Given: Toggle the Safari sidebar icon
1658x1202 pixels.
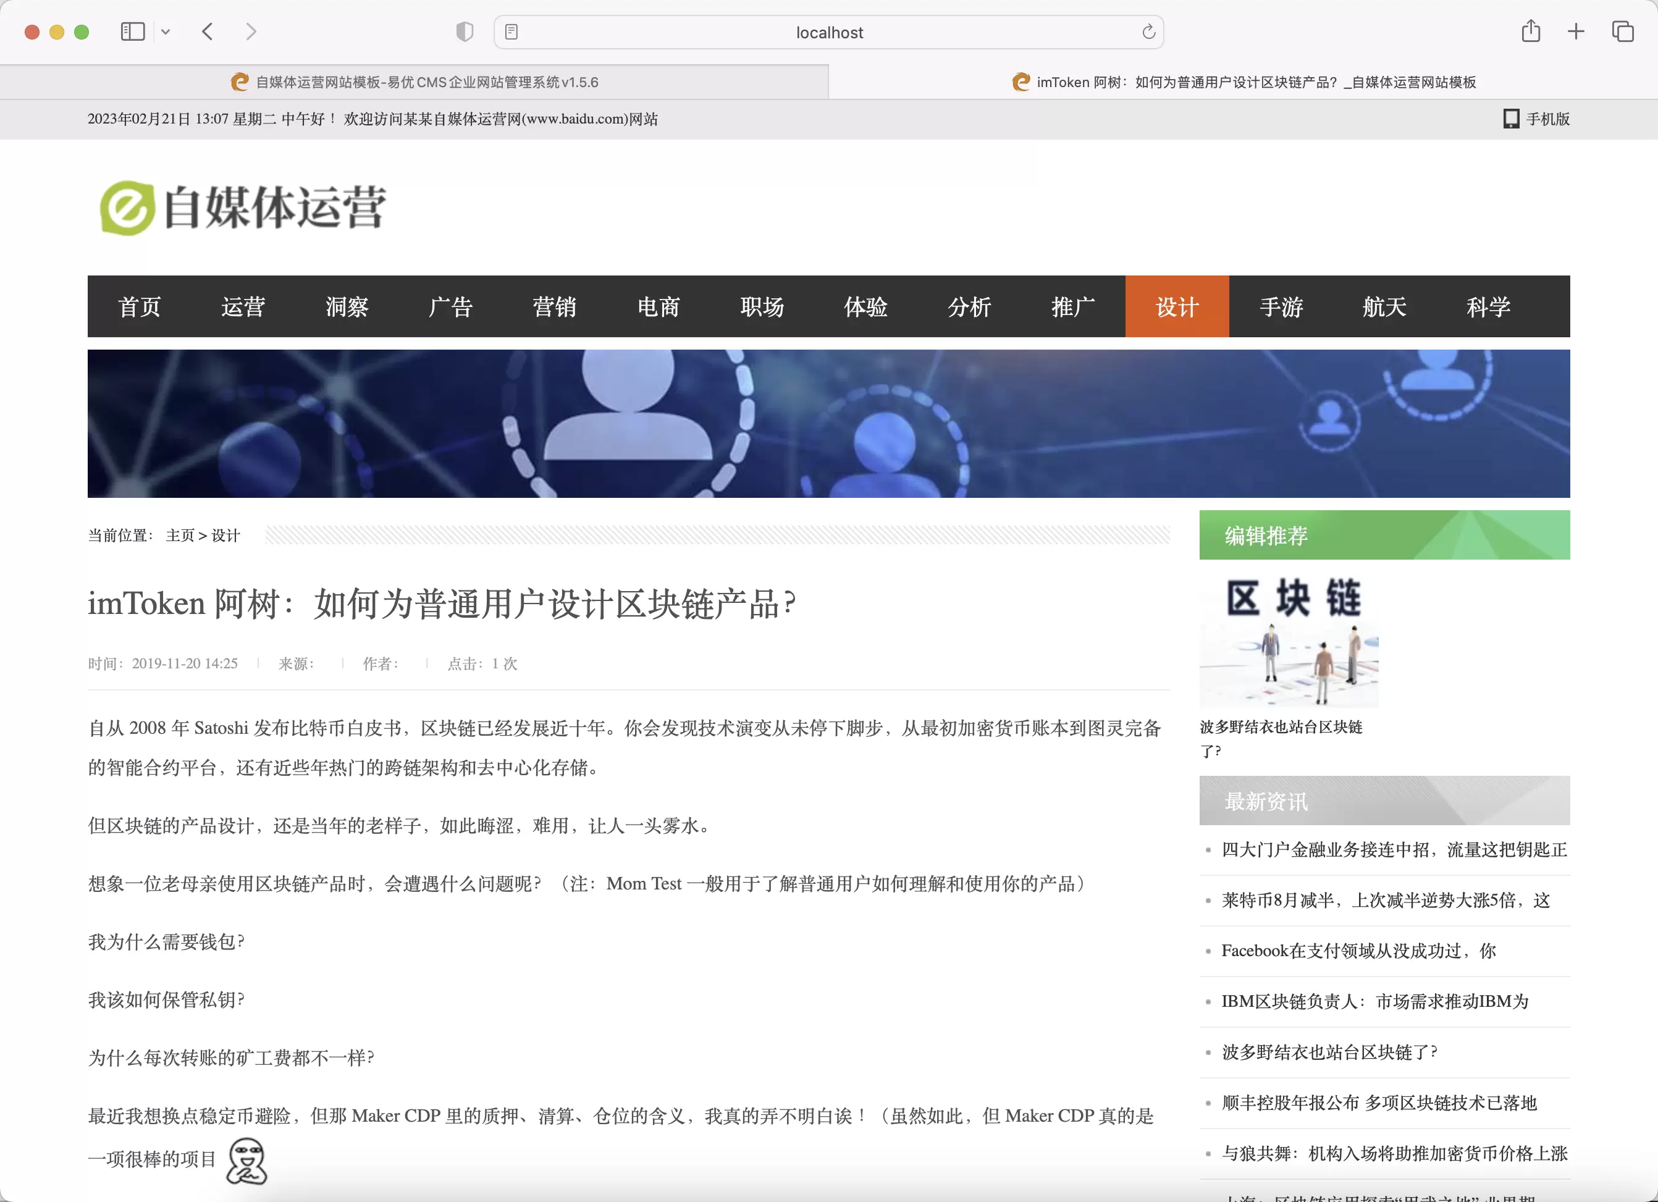Looking at the screenshot, I should pos(132,32).
